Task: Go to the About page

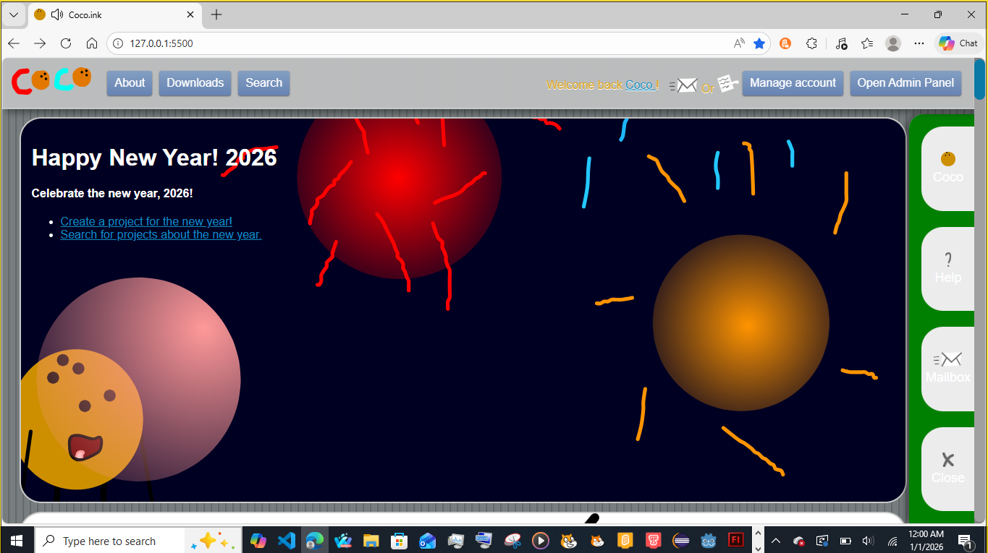Action: 130,83
